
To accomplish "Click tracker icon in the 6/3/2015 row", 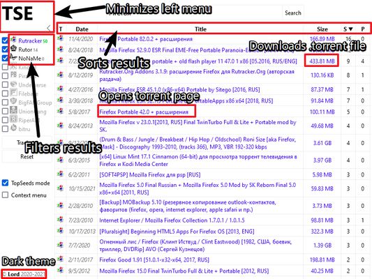I will point(61,160).
